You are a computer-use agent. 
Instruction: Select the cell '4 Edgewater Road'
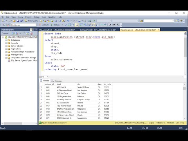tap(66, 90)
